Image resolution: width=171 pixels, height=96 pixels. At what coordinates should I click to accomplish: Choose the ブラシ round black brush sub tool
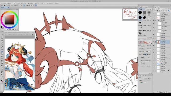pyautogui.click(x=140, y=13)
